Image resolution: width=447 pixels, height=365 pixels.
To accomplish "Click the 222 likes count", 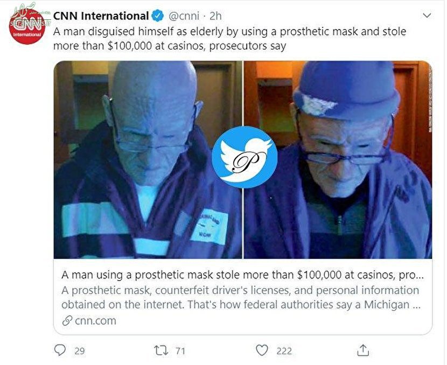I will 284,351.
